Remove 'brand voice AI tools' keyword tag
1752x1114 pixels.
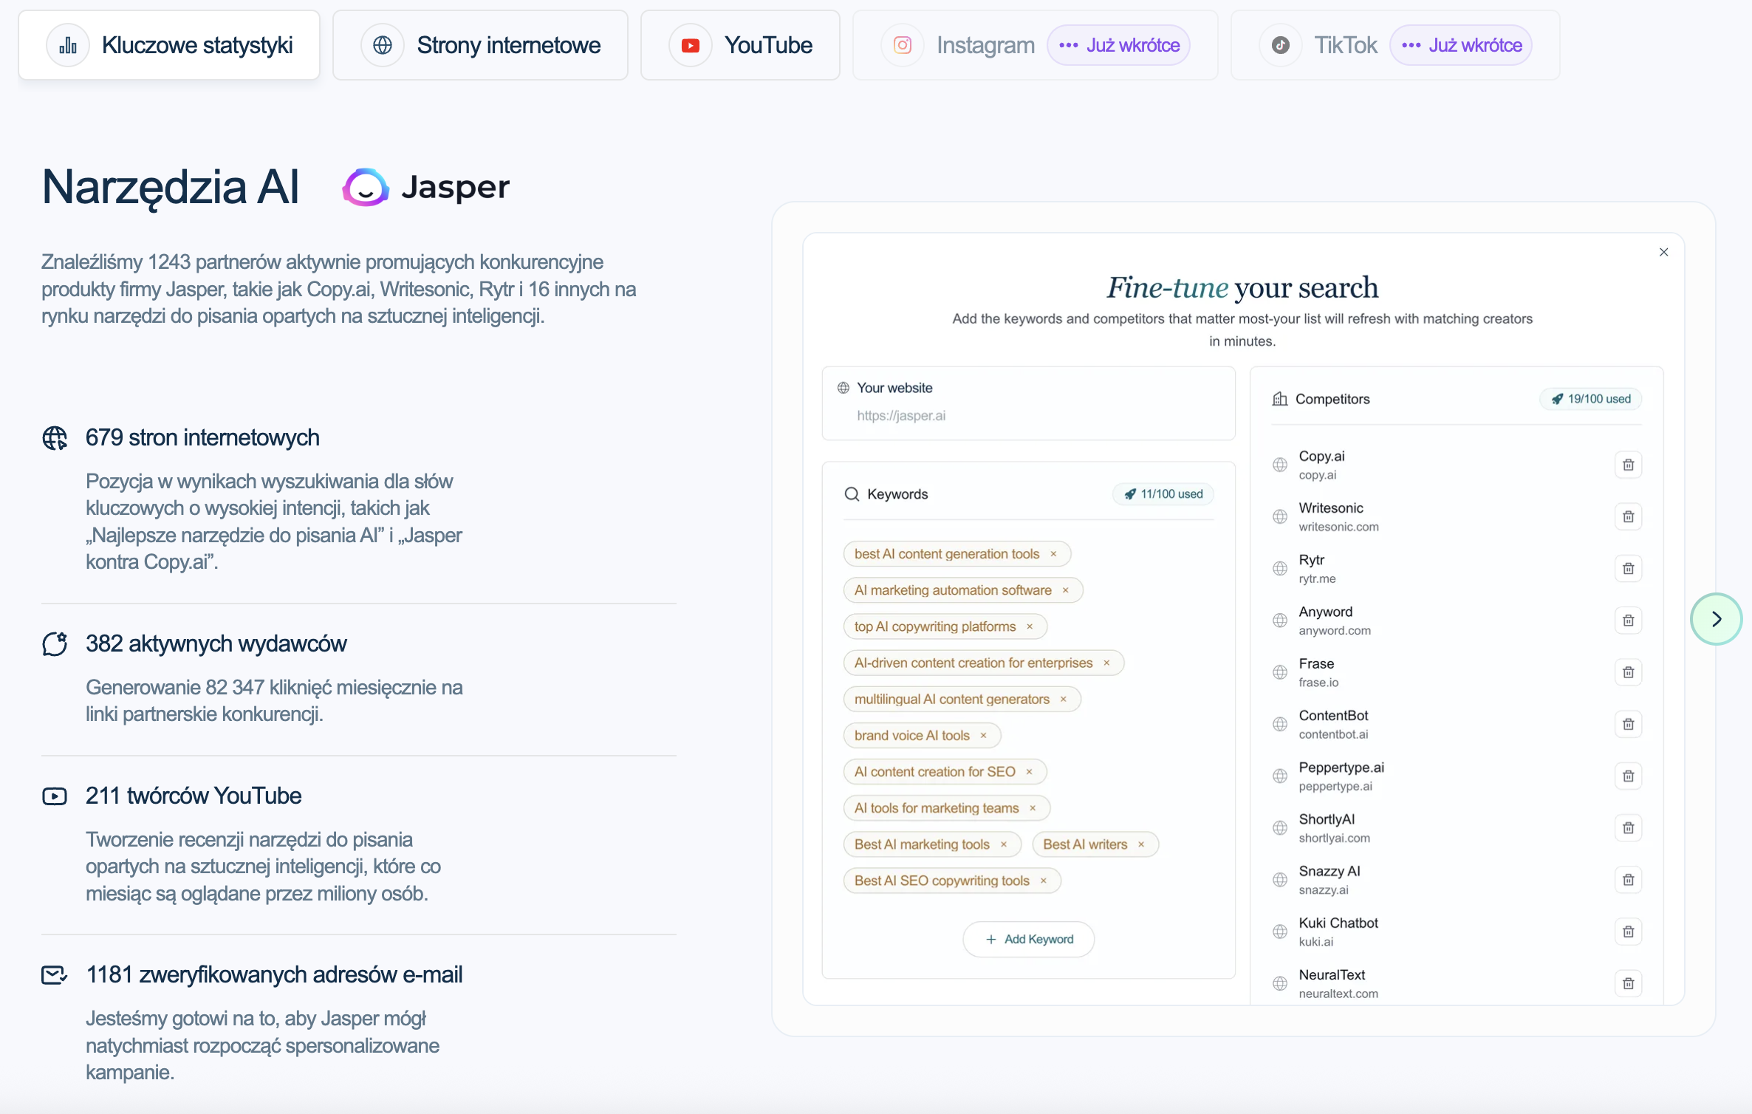click(983, 736)
